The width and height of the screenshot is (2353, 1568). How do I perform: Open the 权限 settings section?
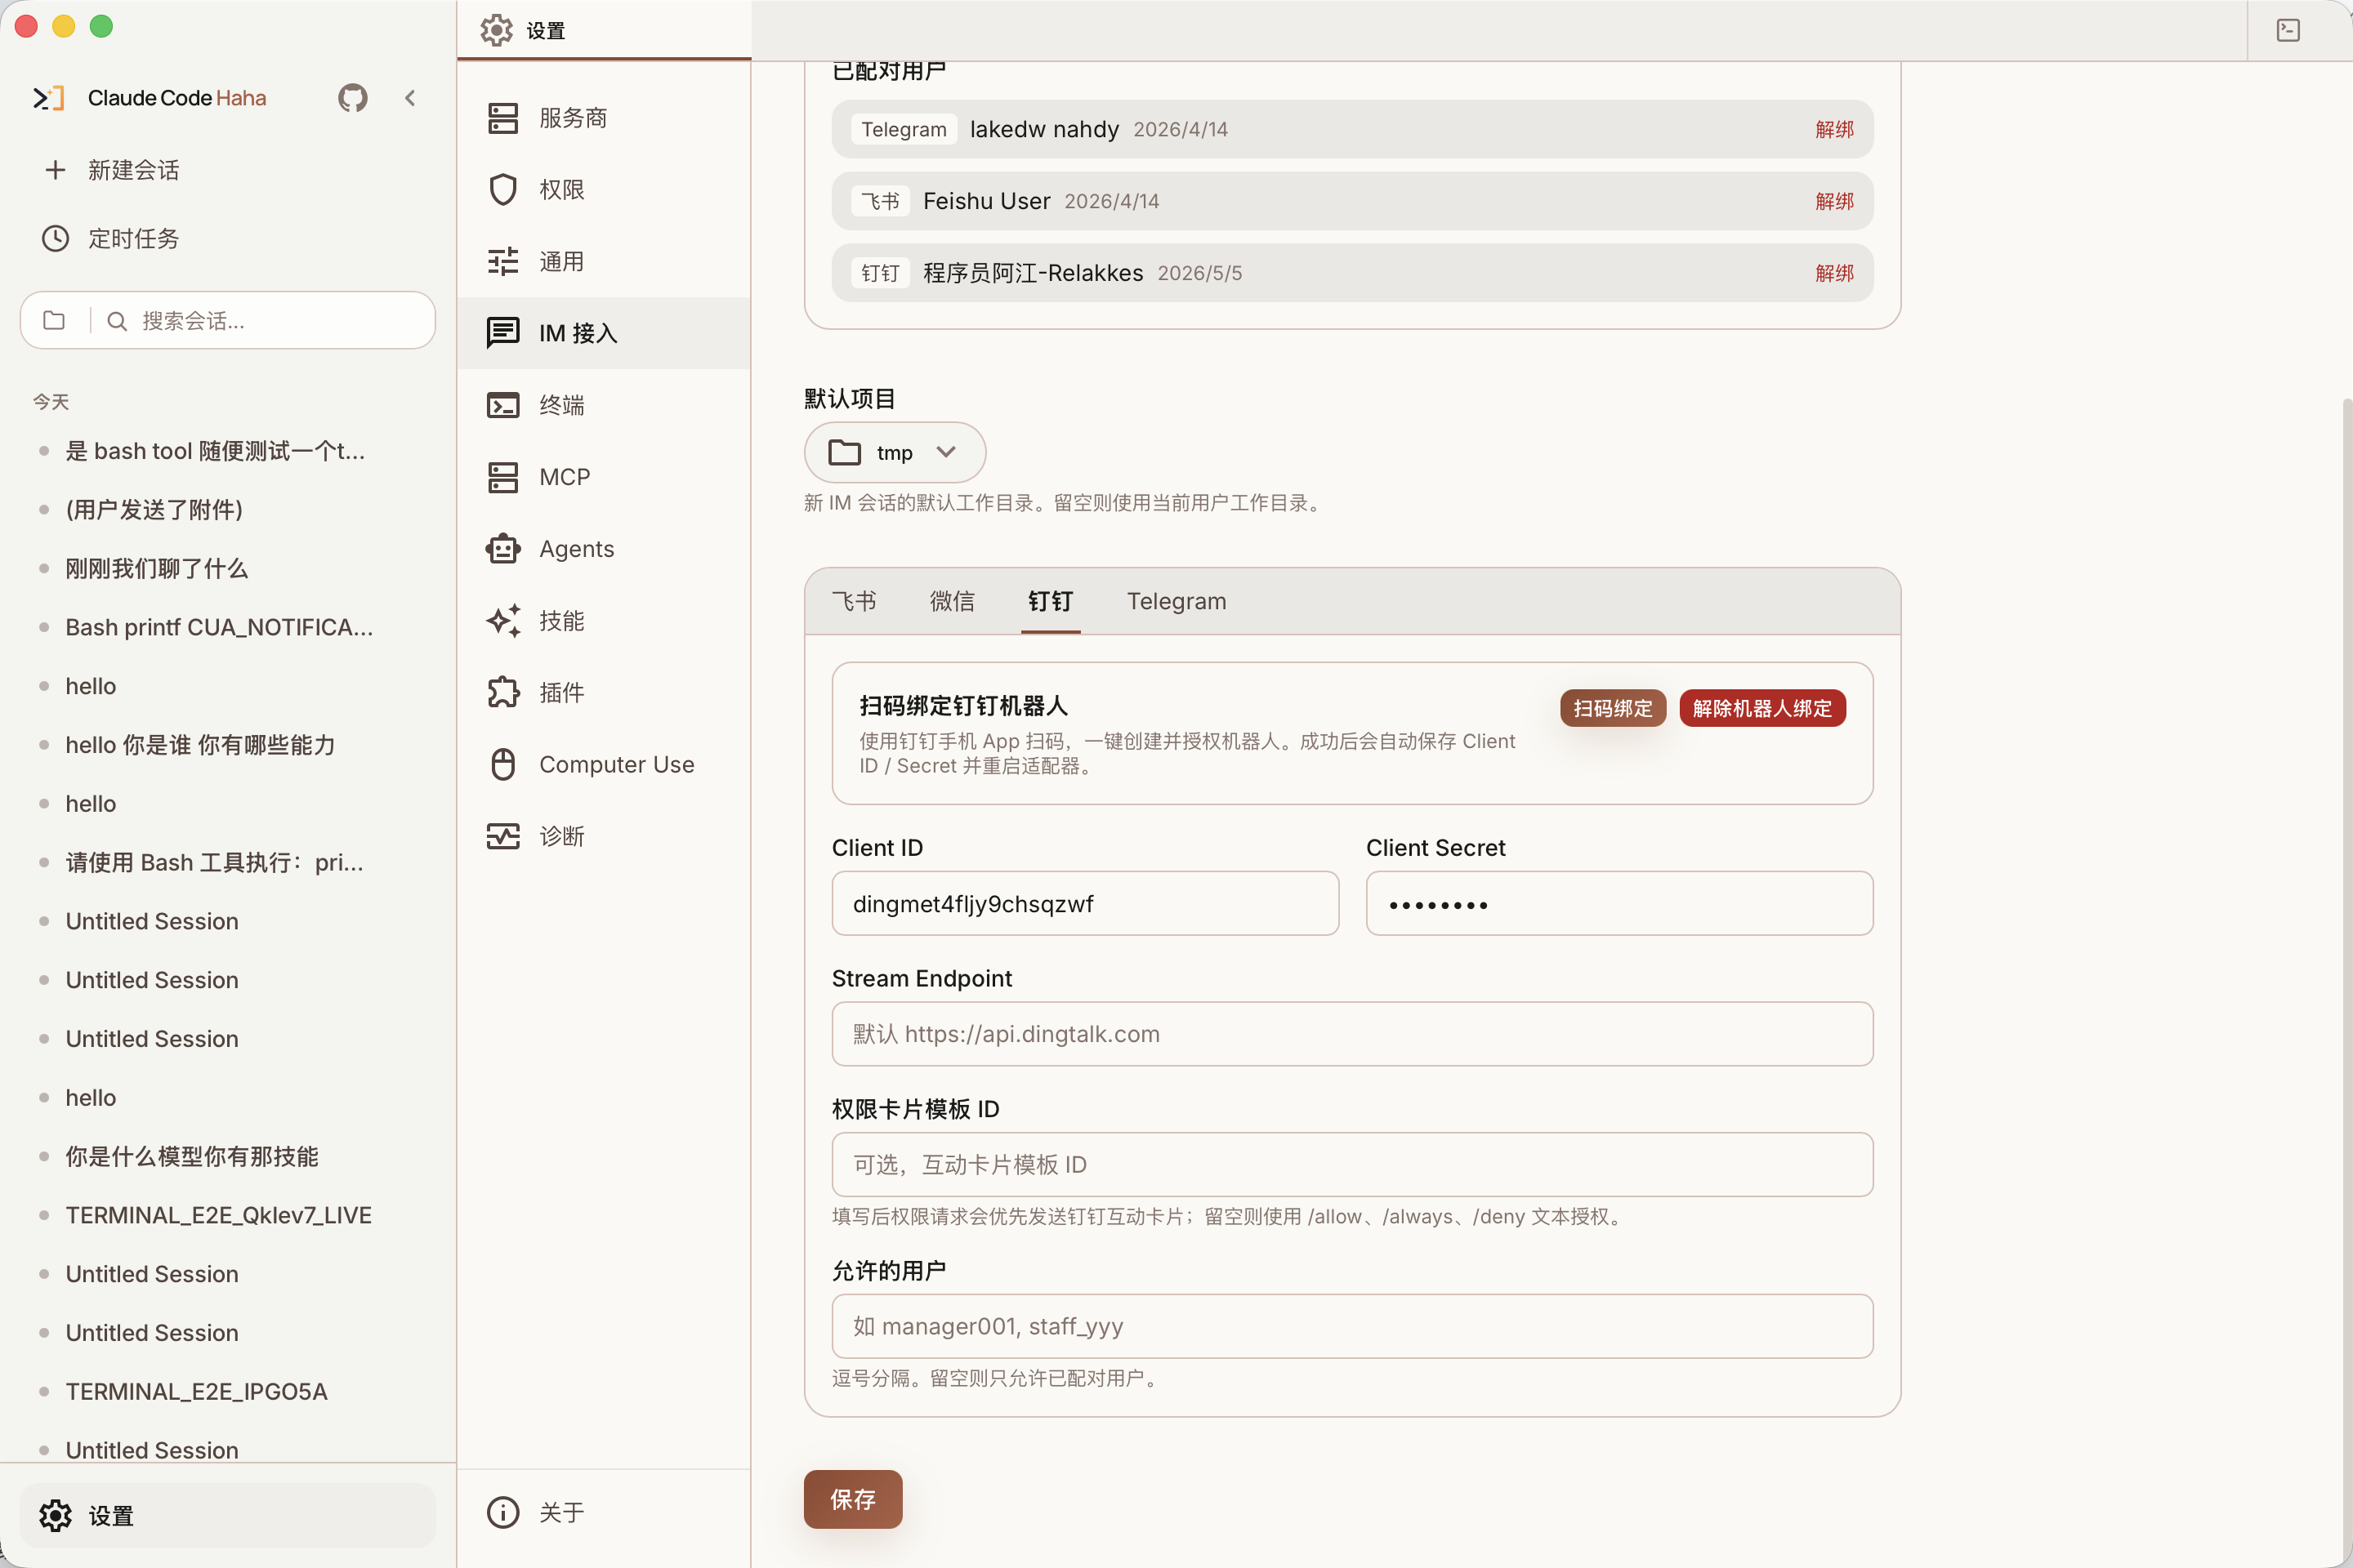click(603, 190)
